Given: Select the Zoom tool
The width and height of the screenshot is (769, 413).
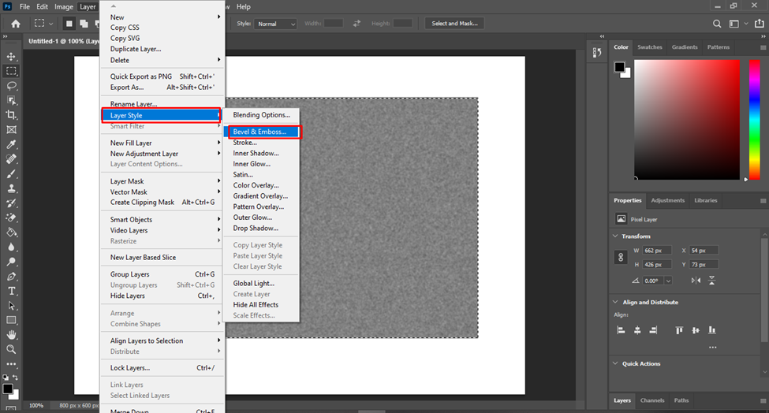Looking at the screenshot, I should tap(11, 349).
